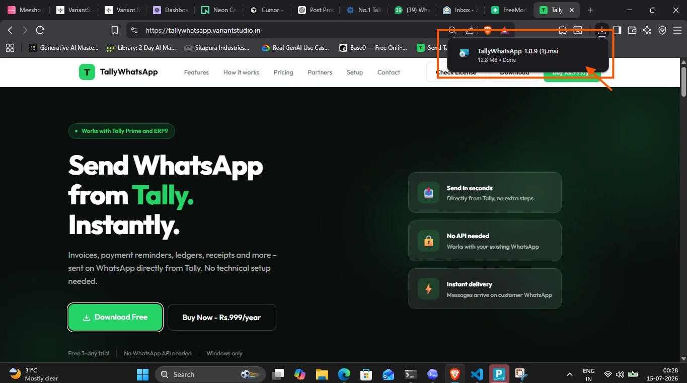Image resolution: width=687 pixels, height=383 pixels.
Task: Launch Microsoft Edge from taskbar
Action: (344, 374)
